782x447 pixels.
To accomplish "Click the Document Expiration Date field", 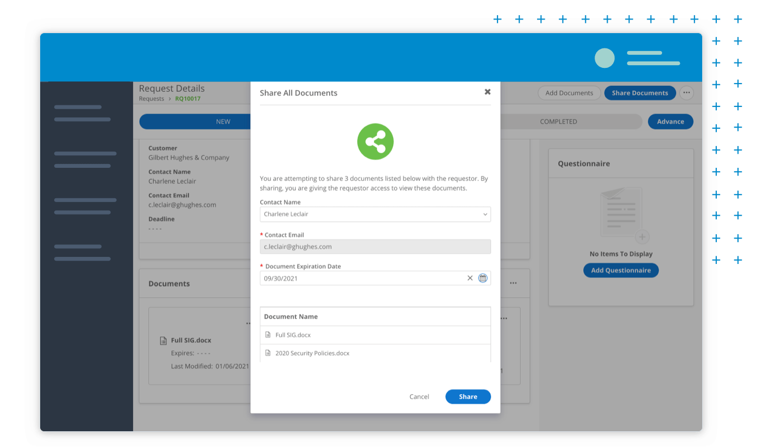I will pos(375,278).
